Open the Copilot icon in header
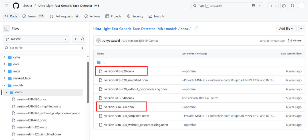 tap(253, 6)
